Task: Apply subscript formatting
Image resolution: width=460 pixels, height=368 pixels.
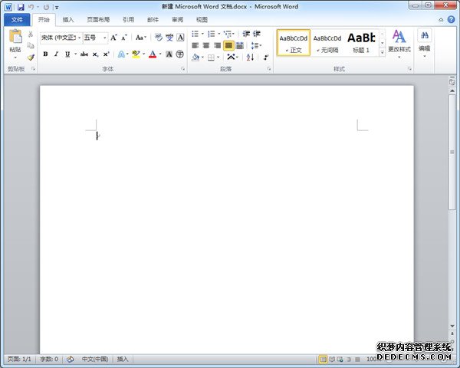Action: point(95,54)
